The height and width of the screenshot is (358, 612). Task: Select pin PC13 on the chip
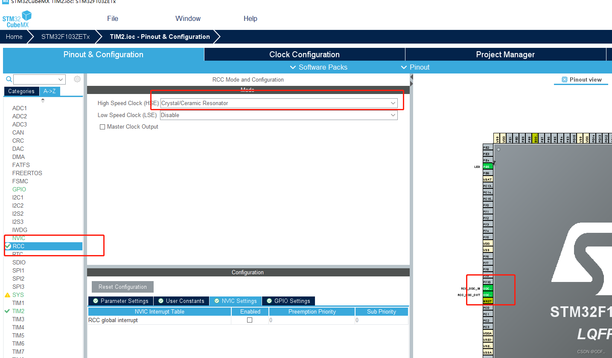[488, 186]
